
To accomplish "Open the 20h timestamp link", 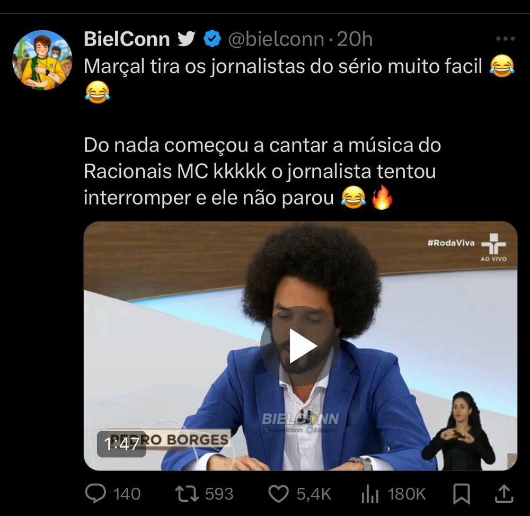I will tap(355, 39).
